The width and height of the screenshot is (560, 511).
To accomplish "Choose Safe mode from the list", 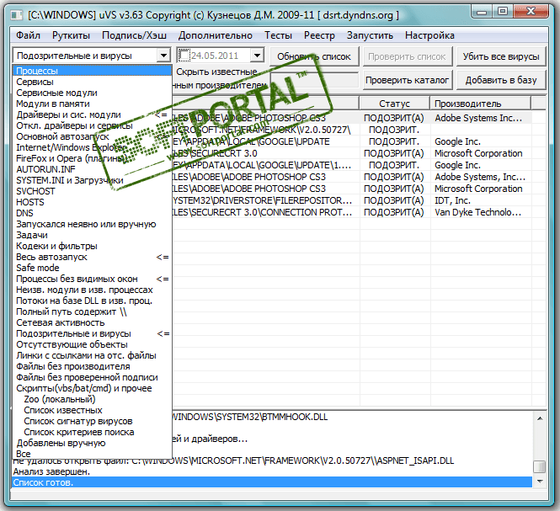I will (92, 268).
